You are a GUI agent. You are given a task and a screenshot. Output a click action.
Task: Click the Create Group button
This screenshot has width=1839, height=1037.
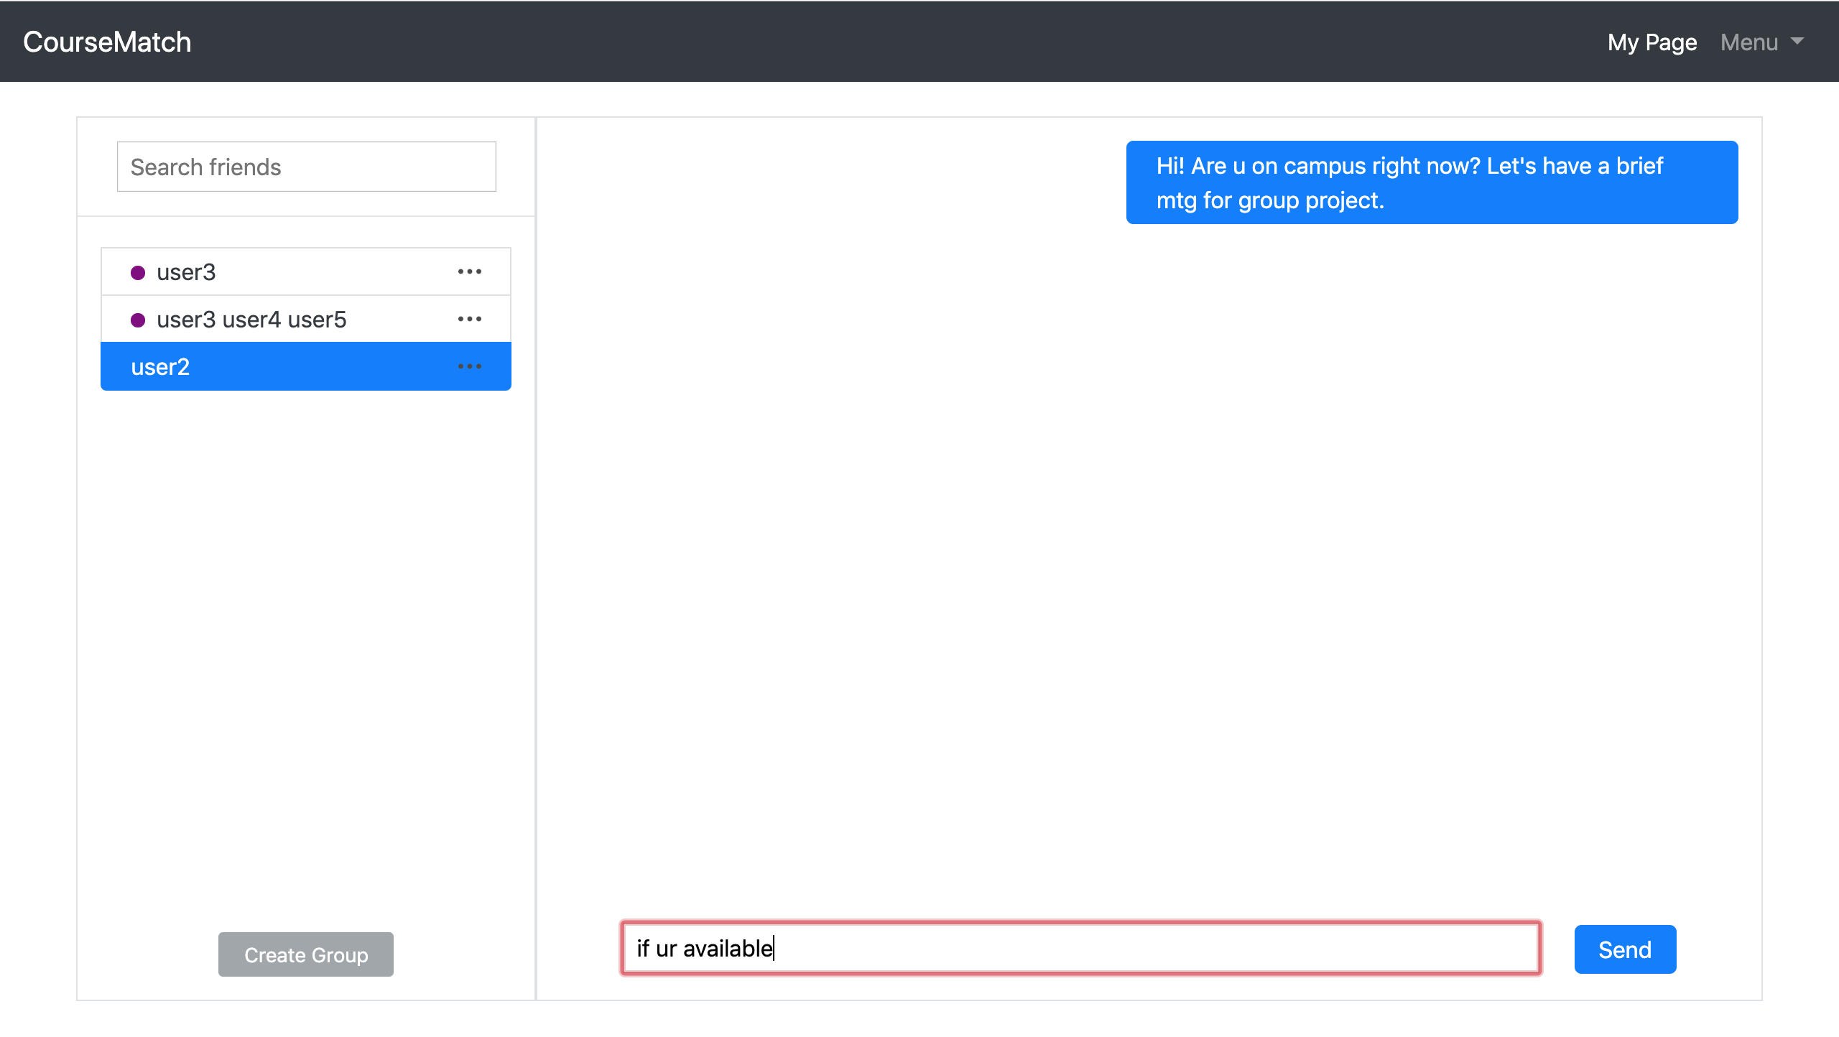coord(305,954)
